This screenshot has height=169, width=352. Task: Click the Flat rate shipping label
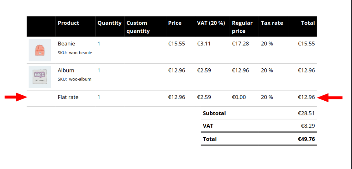coord(68,97)
